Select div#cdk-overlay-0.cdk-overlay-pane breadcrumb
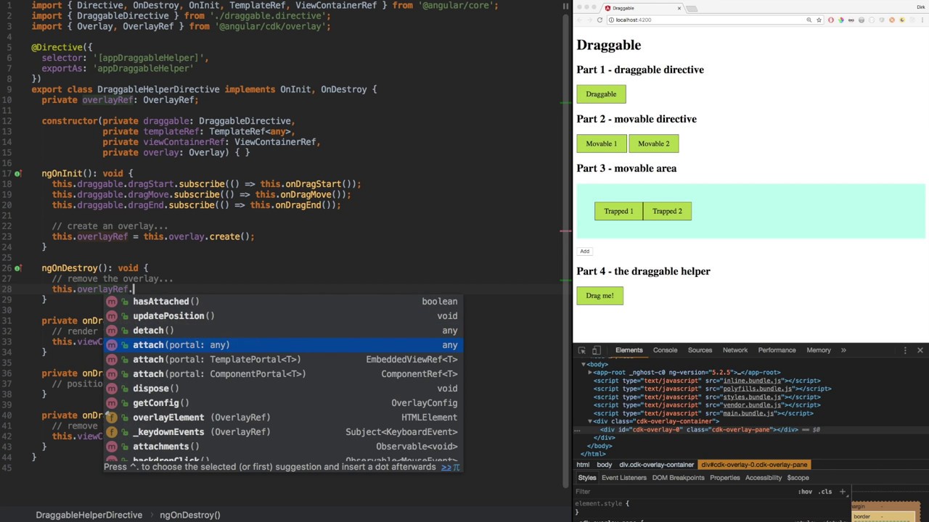929x522 pixels. click(754, 465)
